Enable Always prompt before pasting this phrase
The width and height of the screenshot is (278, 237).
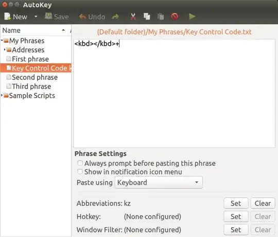[80, 163]
